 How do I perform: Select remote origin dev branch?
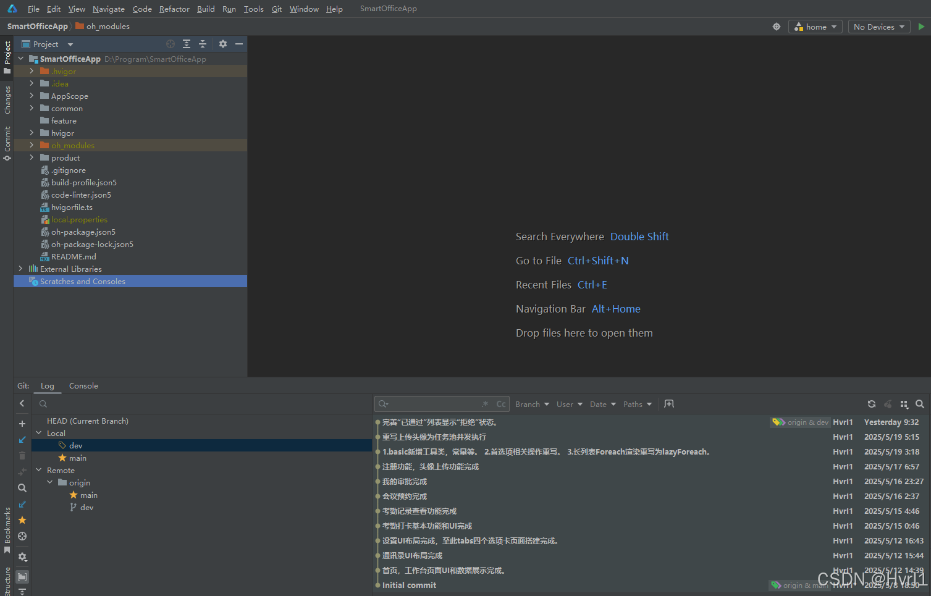(x=86, y=507)
